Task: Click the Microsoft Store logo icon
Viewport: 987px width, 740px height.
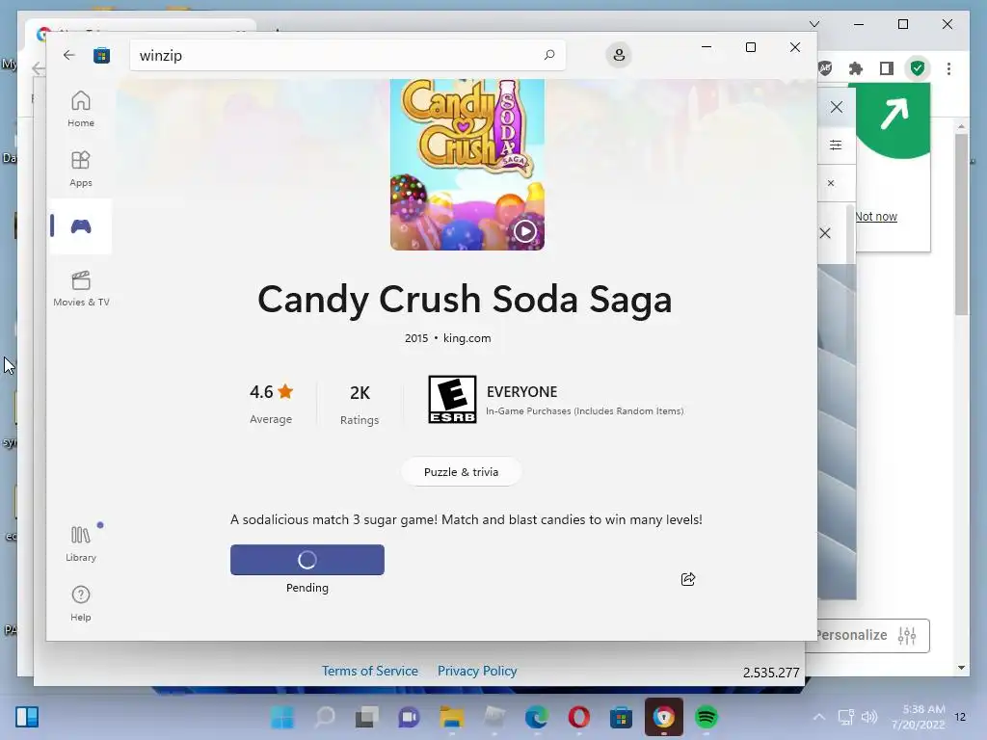Action: click(x=101, y=55)
